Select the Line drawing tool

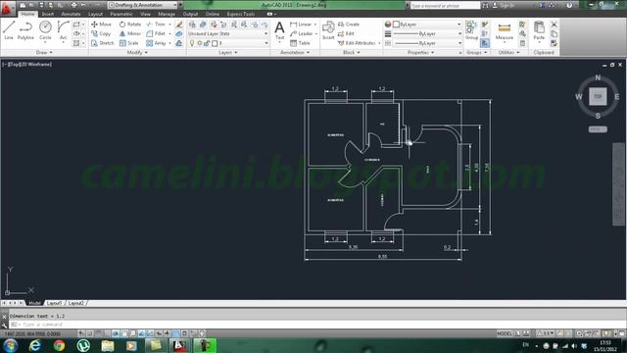(x=9, y=30)
